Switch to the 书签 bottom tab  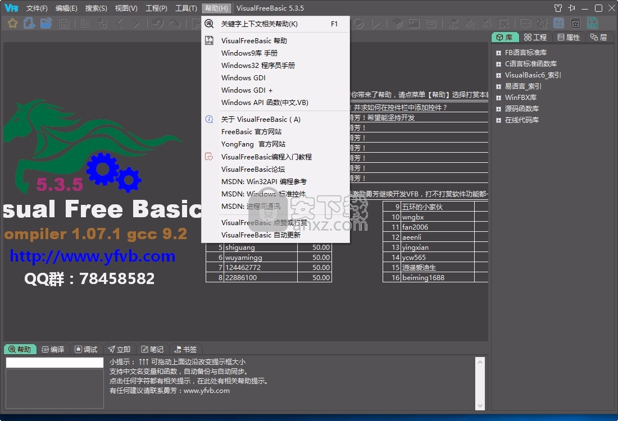click(185, 349)
